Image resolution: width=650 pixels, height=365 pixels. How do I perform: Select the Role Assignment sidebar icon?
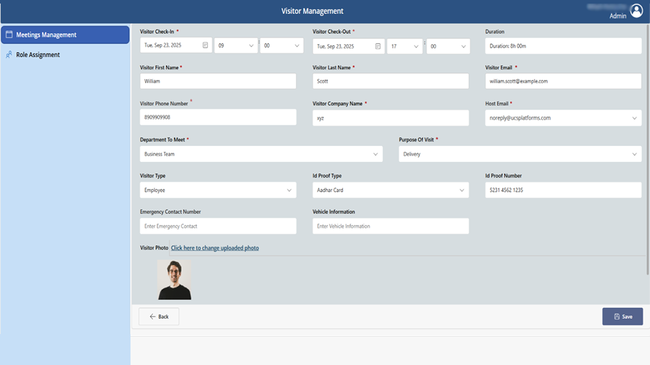pos(8,54)
